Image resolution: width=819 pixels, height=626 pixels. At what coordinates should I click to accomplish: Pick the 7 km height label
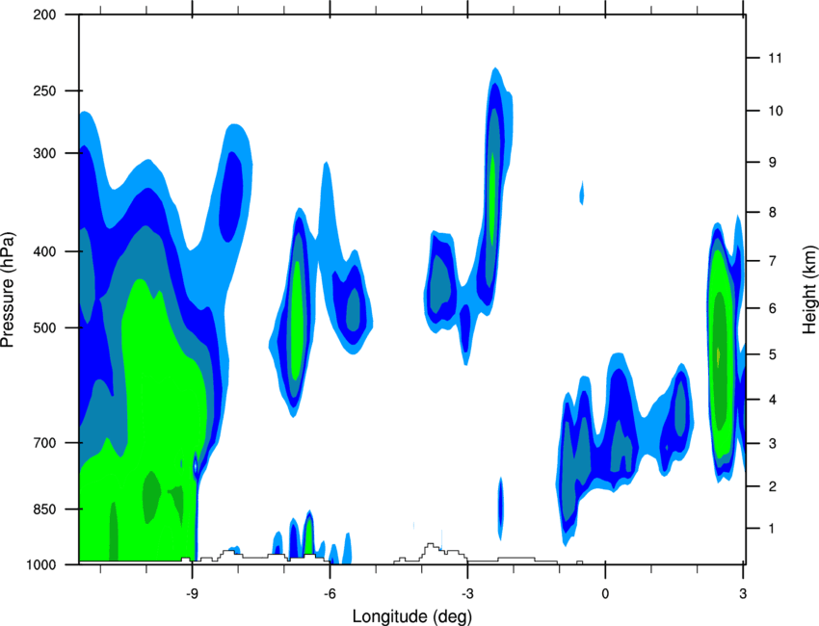click(x=772, y=261)
